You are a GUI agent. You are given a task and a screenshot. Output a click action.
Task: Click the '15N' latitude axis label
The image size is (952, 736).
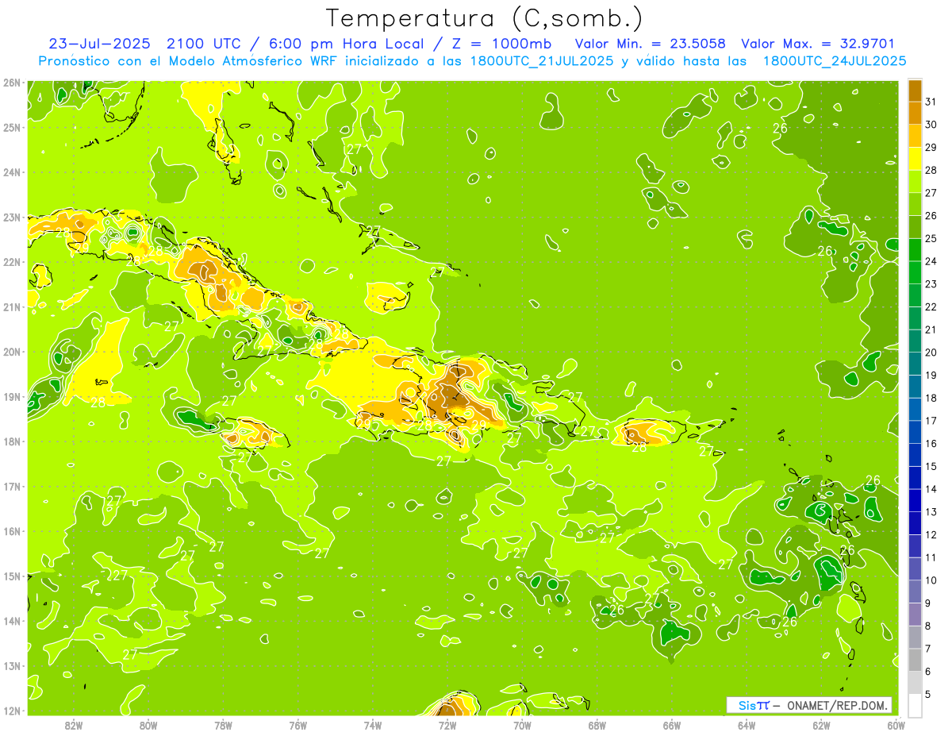12,576
